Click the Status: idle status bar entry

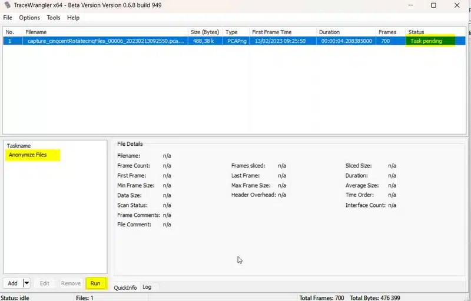tap(15, 298)
